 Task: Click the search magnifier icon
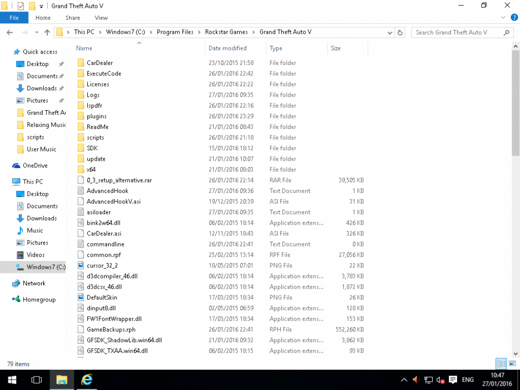point(506,32)
